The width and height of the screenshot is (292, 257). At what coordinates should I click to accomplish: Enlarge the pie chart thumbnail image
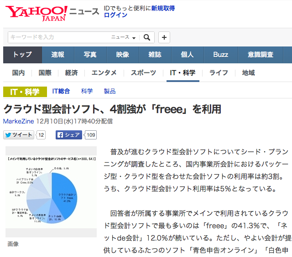point(51,191)
